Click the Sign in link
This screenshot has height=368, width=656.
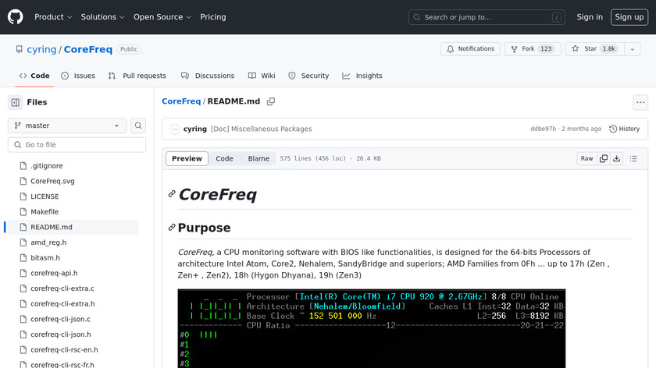(x=590, y=17)
